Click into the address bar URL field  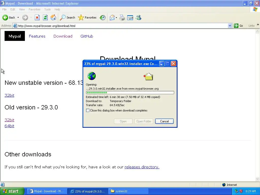pyautogui.click(x=123, y=26)
